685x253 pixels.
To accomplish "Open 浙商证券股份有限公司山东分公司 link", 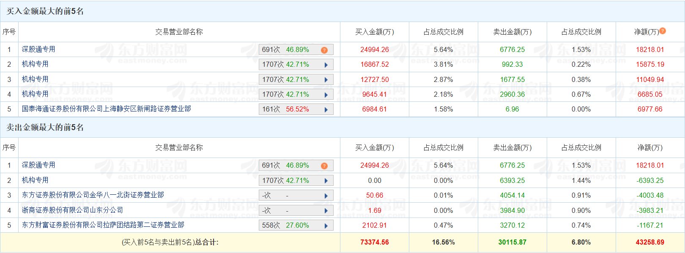I will 72,210.
